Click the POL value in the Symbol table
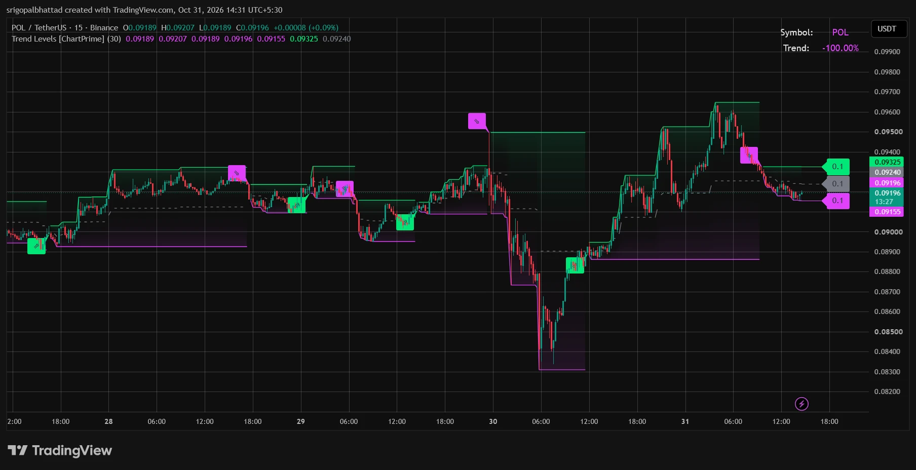 [x=840, y=32]
